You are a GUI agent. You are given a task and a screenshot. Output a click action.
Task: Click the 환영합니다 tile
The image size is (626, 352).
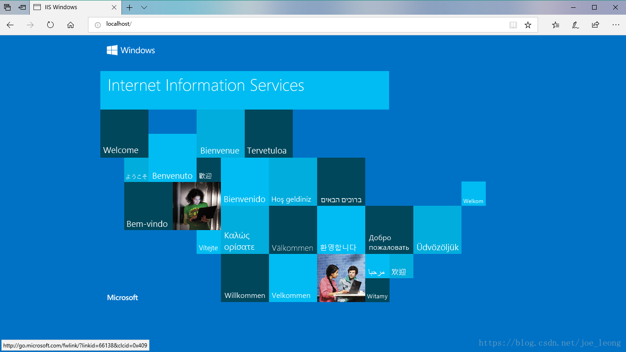tap(341, 230)
